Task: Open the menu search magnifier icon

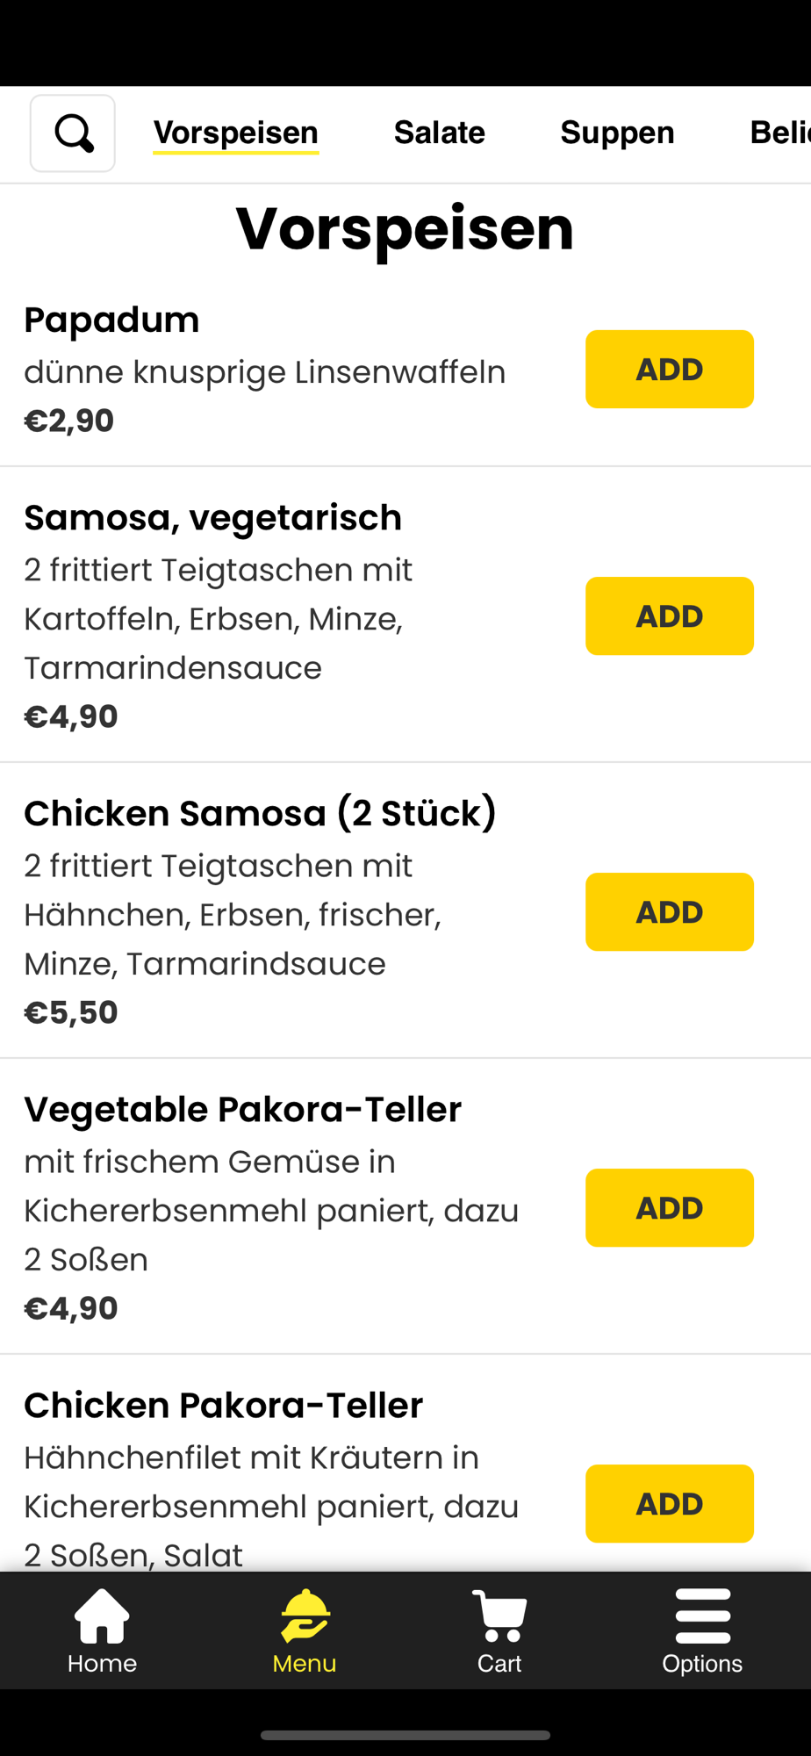Action: (73, 133)
